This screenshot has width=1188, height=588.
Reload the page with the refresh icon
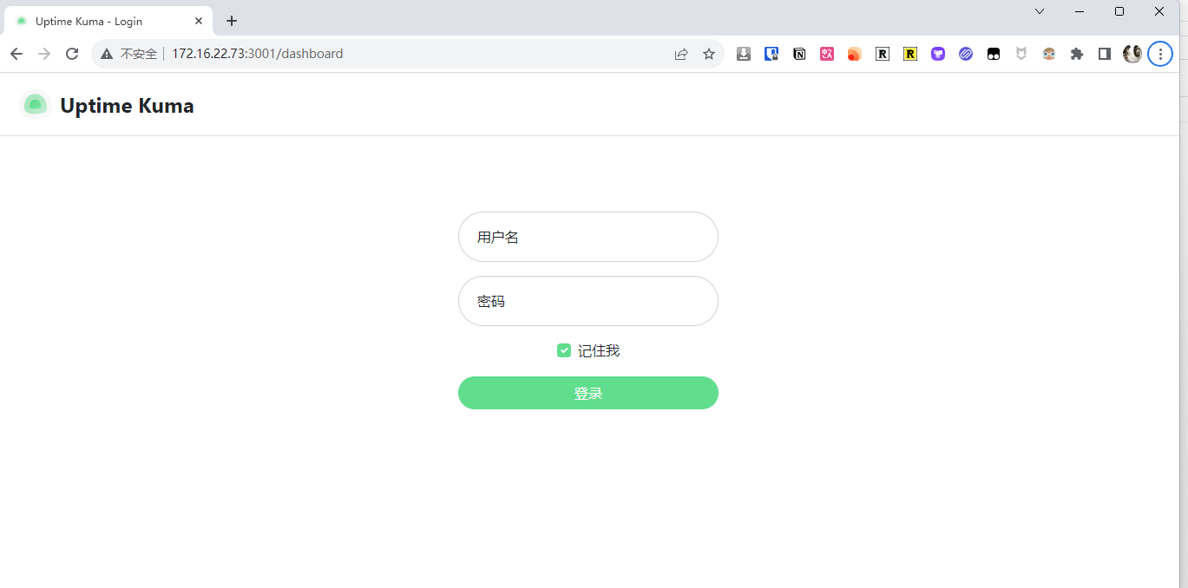click(72, 54)
